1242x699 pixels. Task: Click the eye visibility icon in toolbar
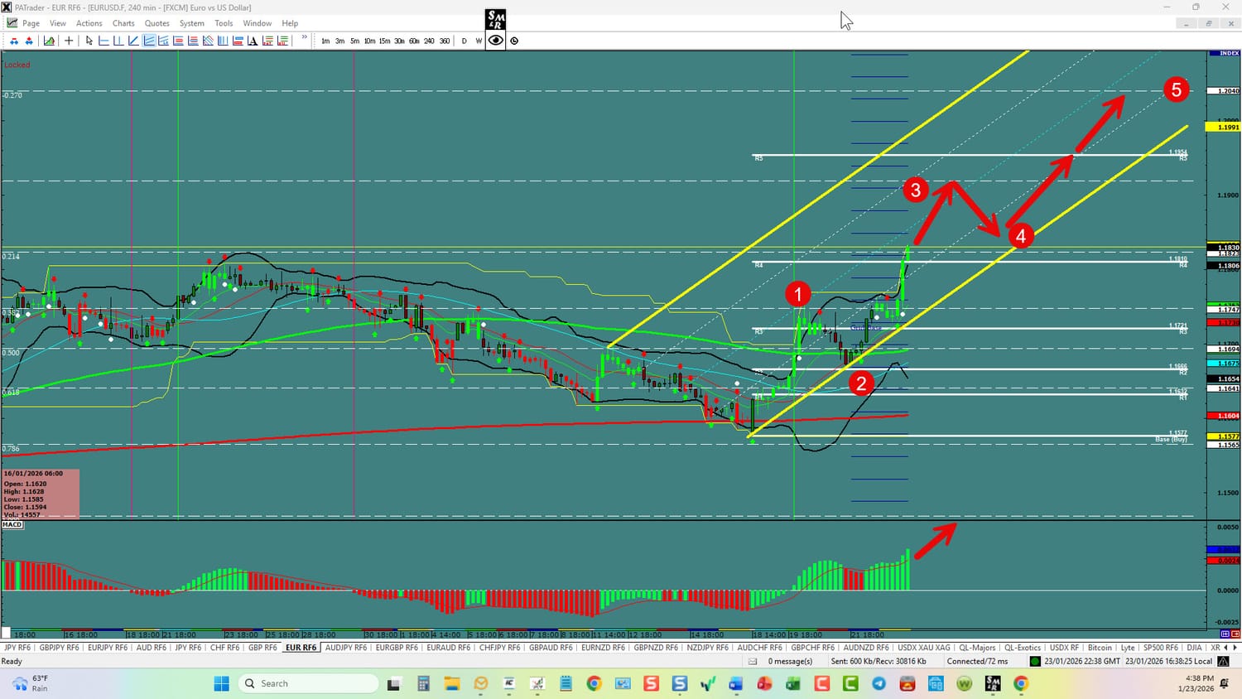click(495, 41)
